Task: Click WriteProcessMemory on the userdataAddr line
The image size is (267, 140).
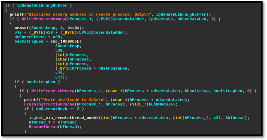Action: [43, 19]
